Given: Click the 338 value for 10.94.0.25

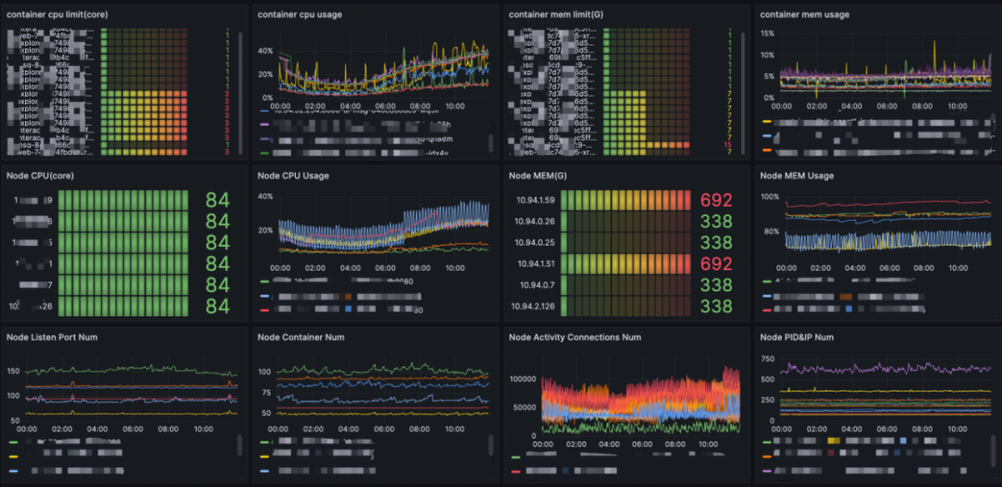Looking at the screenshot, I should [x=715, y=242].
